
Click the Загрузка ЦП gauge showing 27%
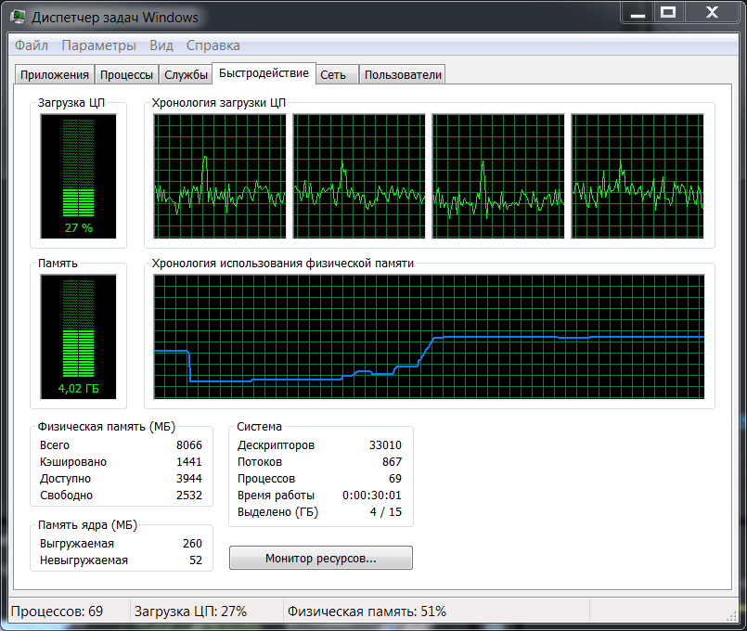point(78,176)
